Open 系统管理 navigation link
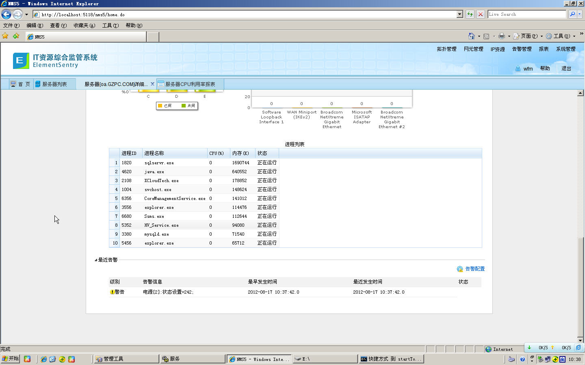The width and height of the screenshot is (585, 365). (565, 49)
